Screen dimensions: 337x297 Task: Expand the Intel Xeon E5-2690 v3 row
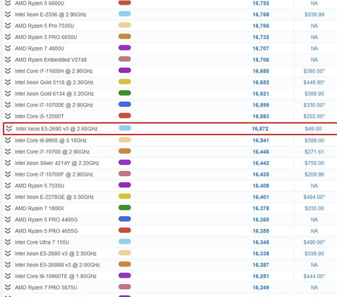point(9,129)
